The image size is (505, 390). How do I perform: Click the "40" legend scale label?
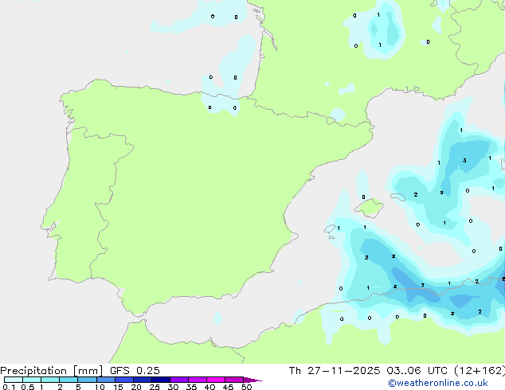(209, 387)
